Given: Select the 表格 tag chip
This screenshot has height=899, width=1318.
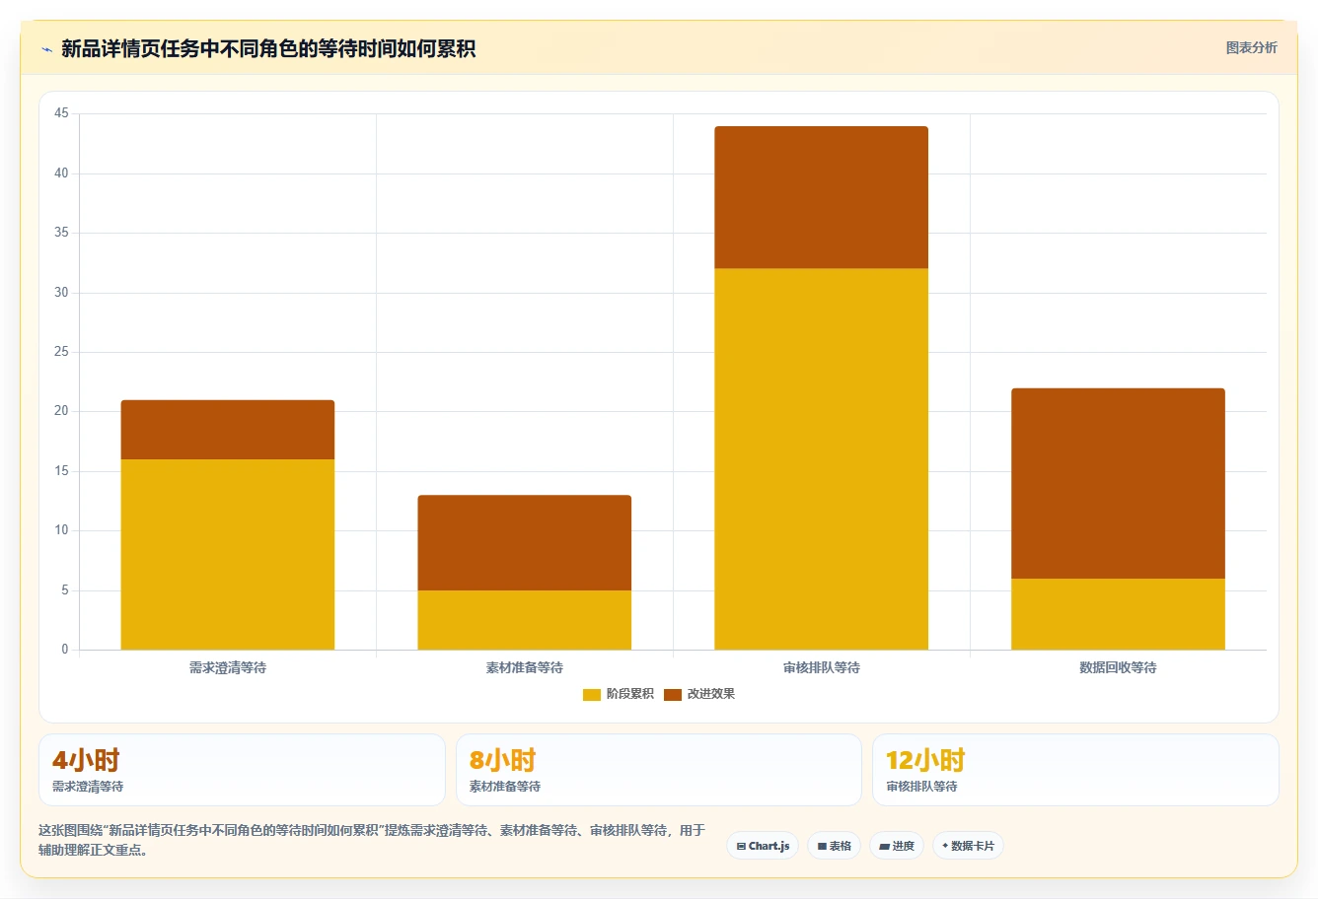Looking at the screenshot, I should point(834,846).
